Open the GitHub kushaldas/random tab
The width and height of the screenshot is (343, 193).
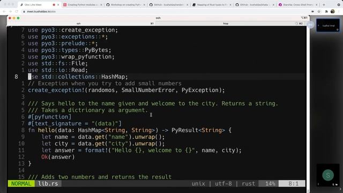point(169,5)
